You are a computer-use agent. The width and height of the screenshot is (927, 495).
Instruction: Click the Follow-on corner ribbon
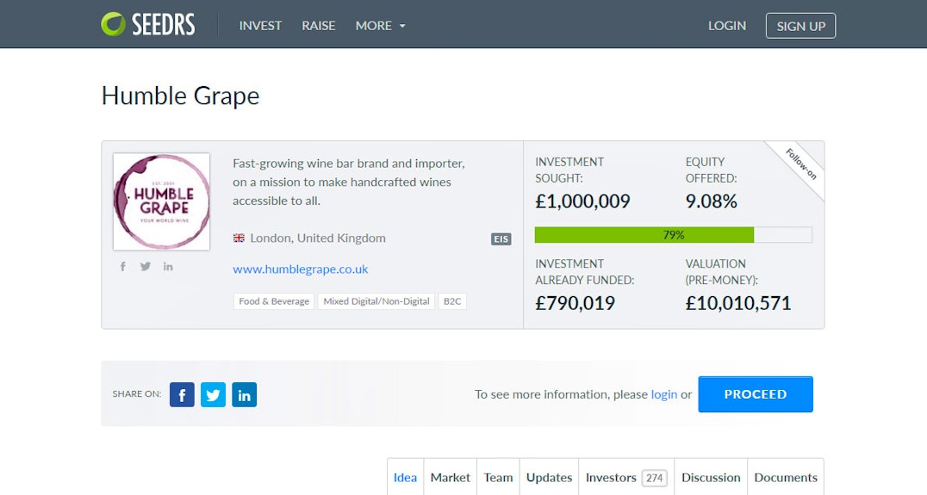tap(800, 164)
